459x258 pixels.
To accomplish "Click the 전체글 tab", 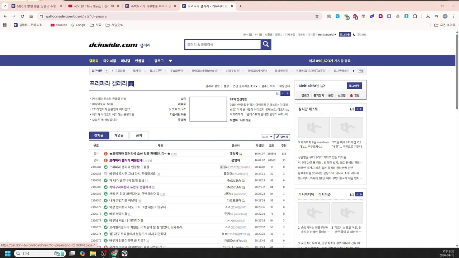I will click(x=99, y=135).
